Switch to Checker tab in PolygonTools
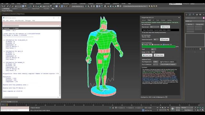The width and height of the screenshot is (205, 115). (x=163, y=20)
